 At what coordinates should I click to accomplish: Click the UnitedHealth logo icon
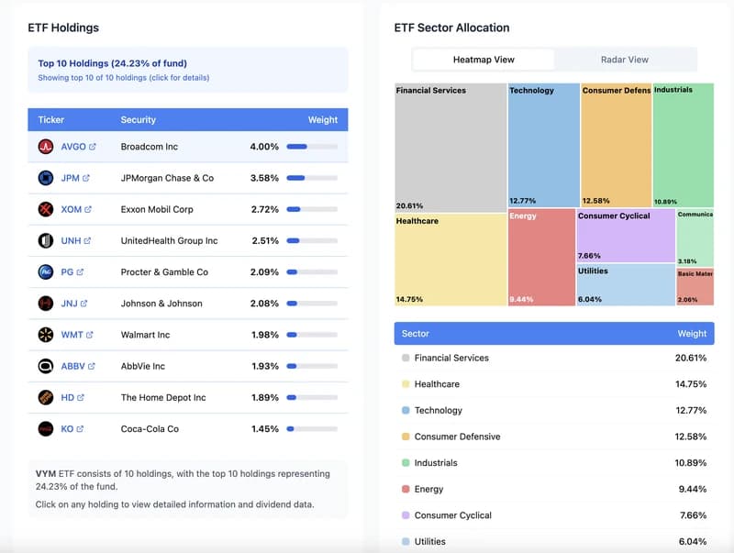[45, 240]
